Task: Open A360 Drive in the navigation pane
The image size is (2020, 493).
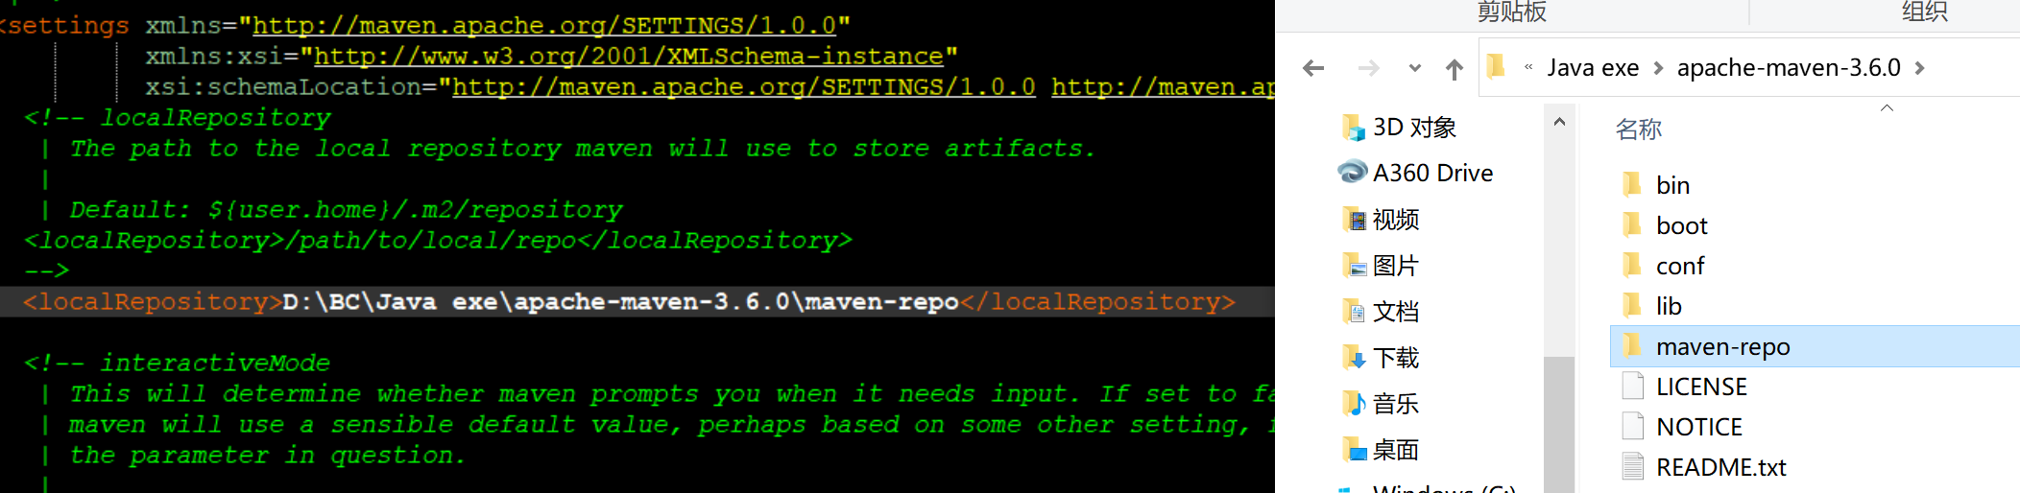Action: [1432, 173]
